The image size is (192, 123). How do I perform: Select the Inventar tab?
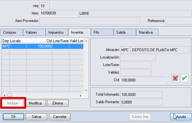coord(80,32)
